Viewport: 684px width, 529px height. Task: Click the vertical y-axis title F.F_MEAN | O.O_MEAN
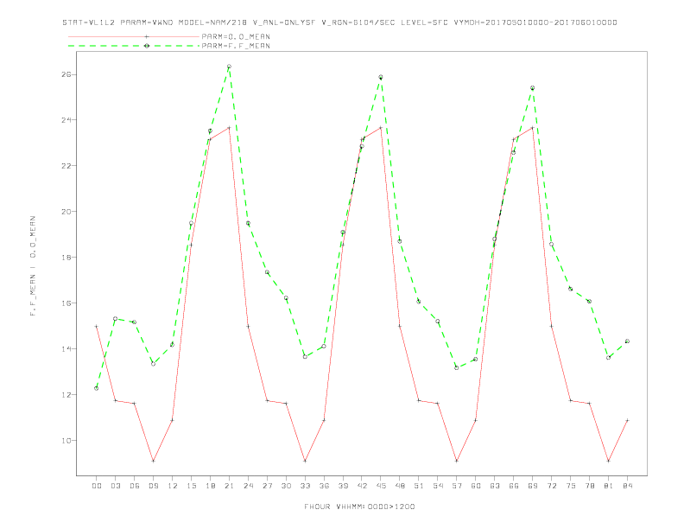coord(33,266)
